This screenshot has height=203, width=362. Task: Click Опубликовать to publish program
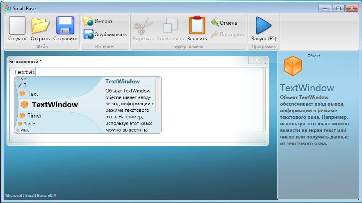tap(105, 35)
